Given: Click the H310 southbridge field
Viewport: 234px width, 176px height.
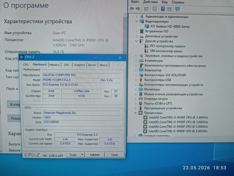Looking at the screenshot, I should pos(82,96).
